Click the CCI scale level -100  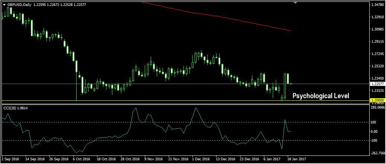click(375, 141)
